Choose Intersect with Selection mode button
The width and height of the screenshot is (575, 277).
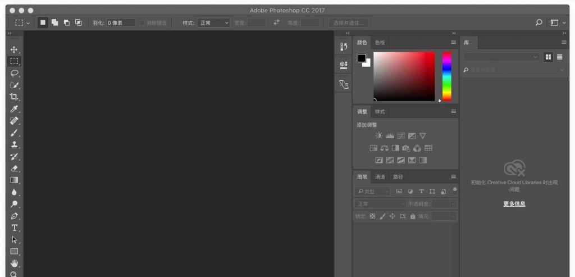(79, 22)
